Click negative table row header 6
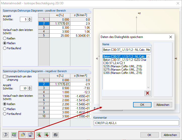The height and width of the screenshot is (140, 182). (x=44, y=100)
